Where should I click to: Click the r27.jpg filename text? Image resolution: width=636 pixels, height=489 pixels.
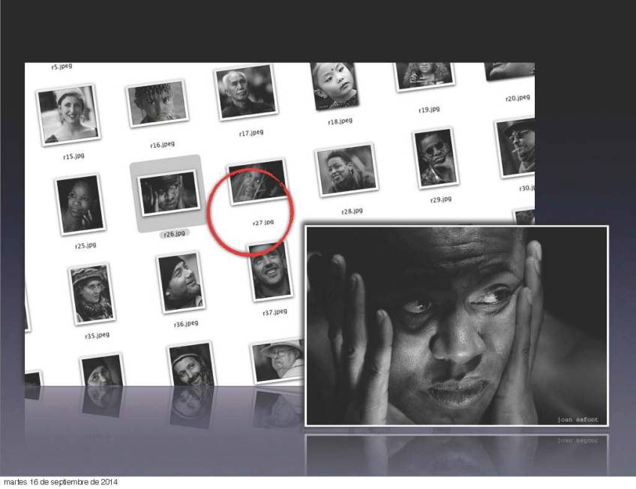(263, 222)
